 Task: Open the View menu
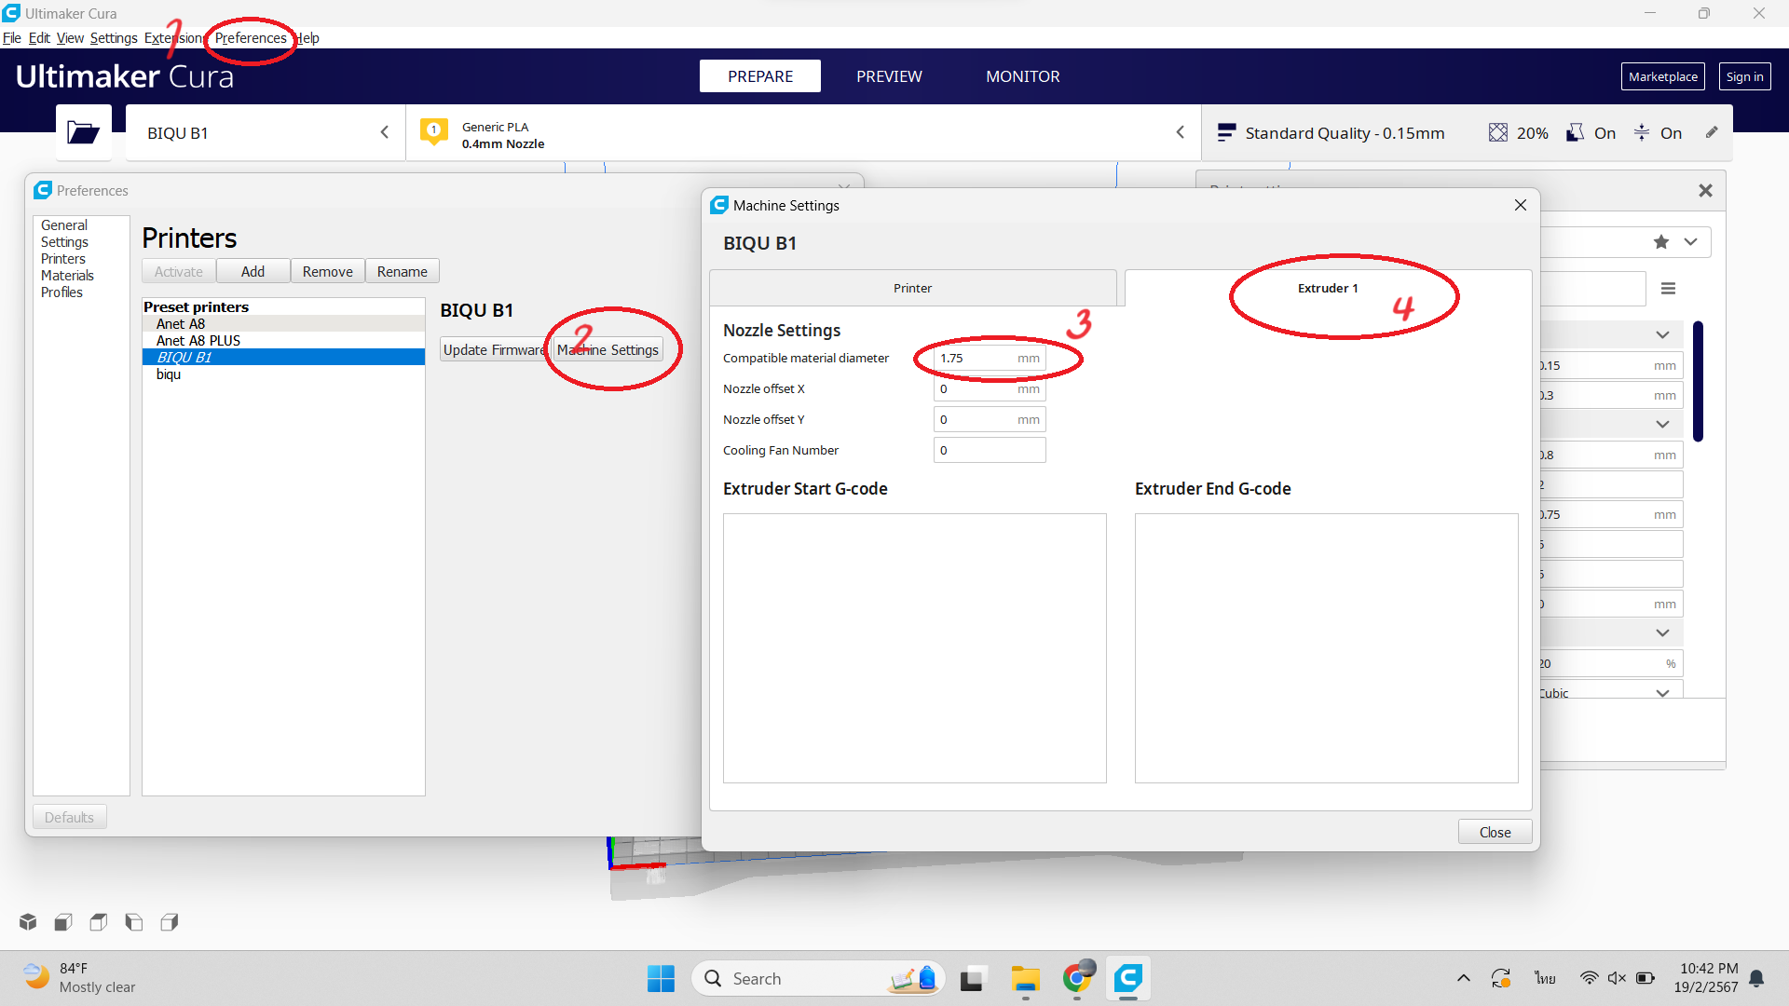coord(70,38)
